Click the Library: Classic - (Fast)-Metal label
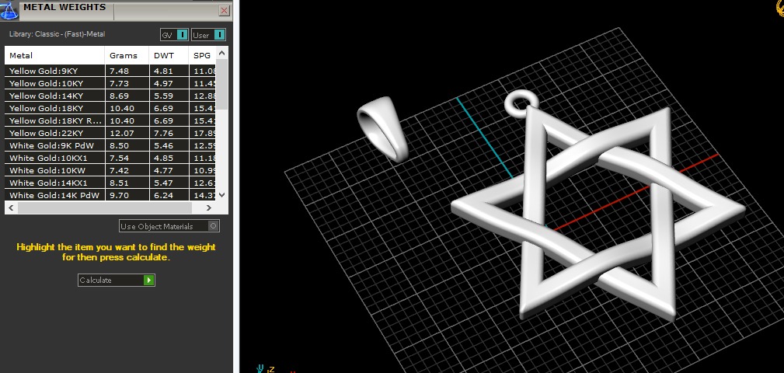Viewport: 784px width, 373px height. [x=57, y=34]
